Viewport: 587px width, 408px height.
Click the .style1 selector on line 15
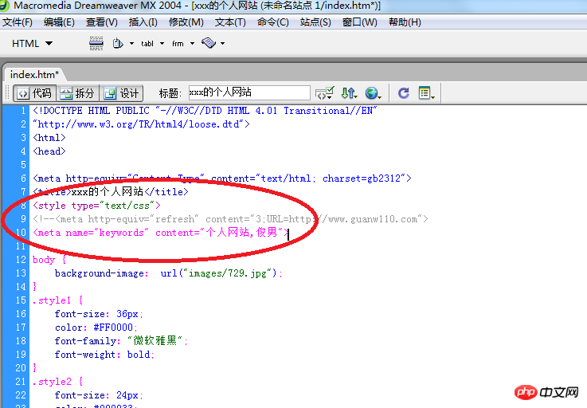52,300
